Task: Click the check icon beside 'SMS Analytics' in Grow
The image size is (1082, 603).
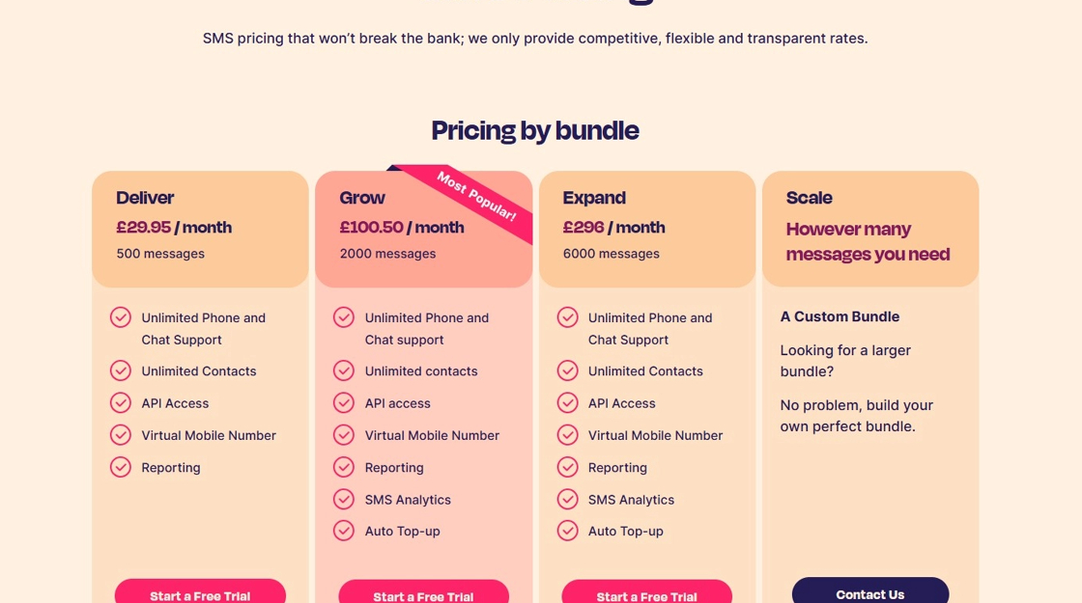Action: coord(344,499)
